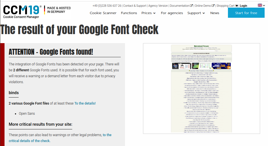This screenshot has height=146, width=268.
Task: Open the Online Demo link
Action: 203,6
